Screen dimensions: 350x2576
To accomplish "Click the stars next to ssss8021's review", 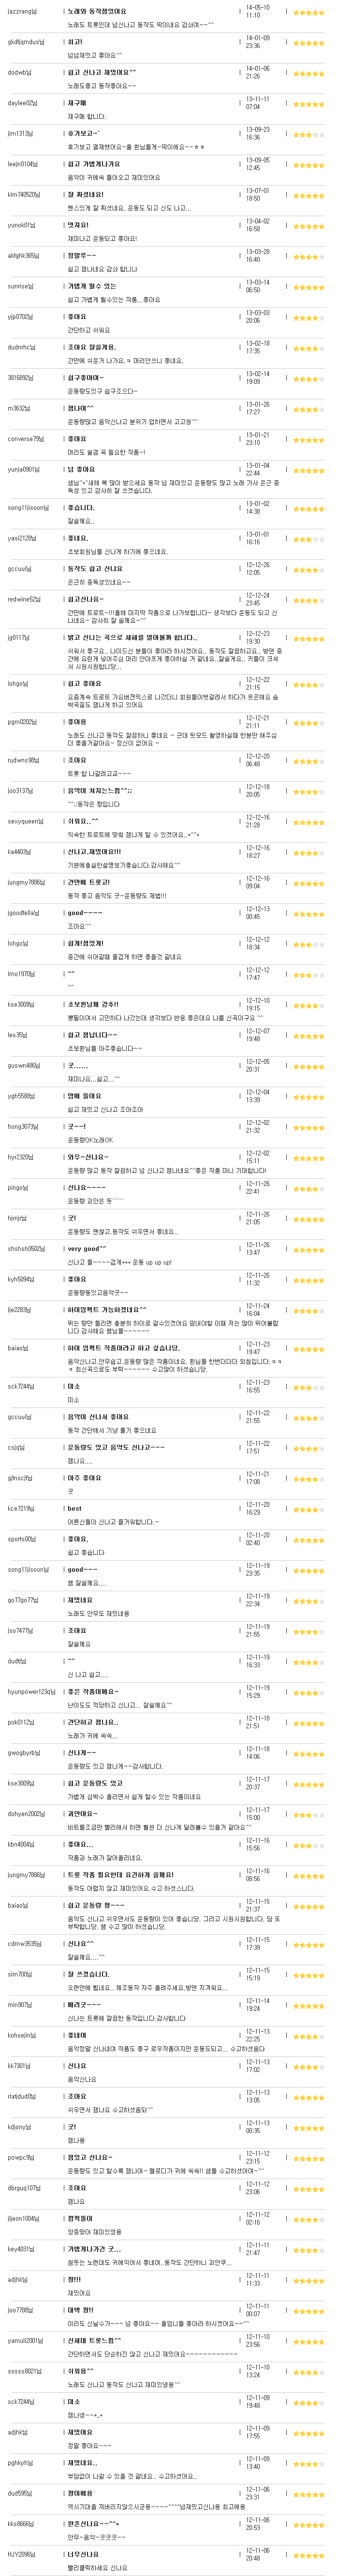I will 308,2369.
